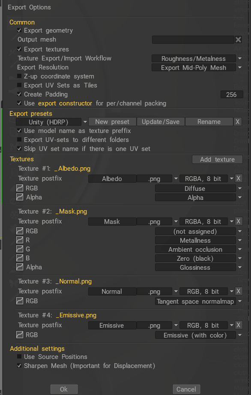
Task: Open the Export Mid-Poly Mesh dropdown
Action: coord(239,67)
